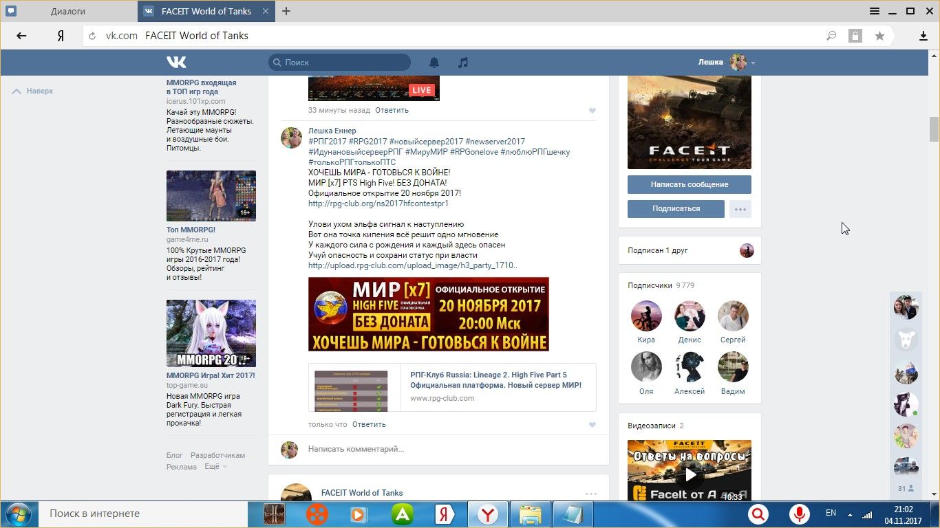
Task: Click the Windows Start button
Action: (17, 514)
